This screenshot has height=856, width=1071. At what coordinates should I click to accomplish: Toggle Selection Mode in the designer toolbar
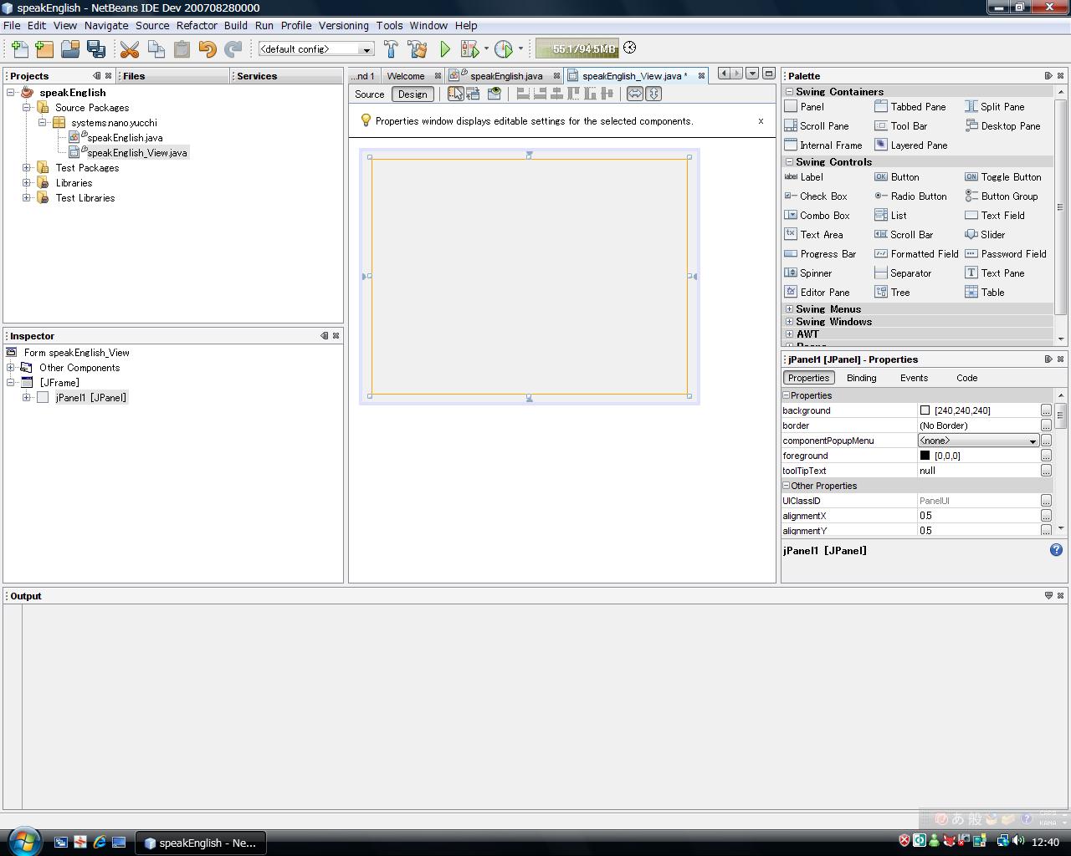coord(455,94)
